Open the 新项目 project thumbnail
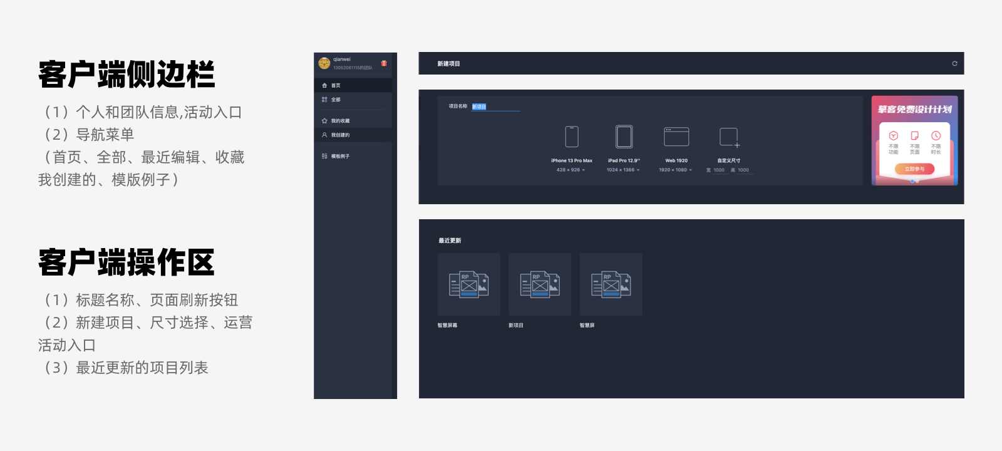This screenshot has height=451, width=1002. [540, 284]
